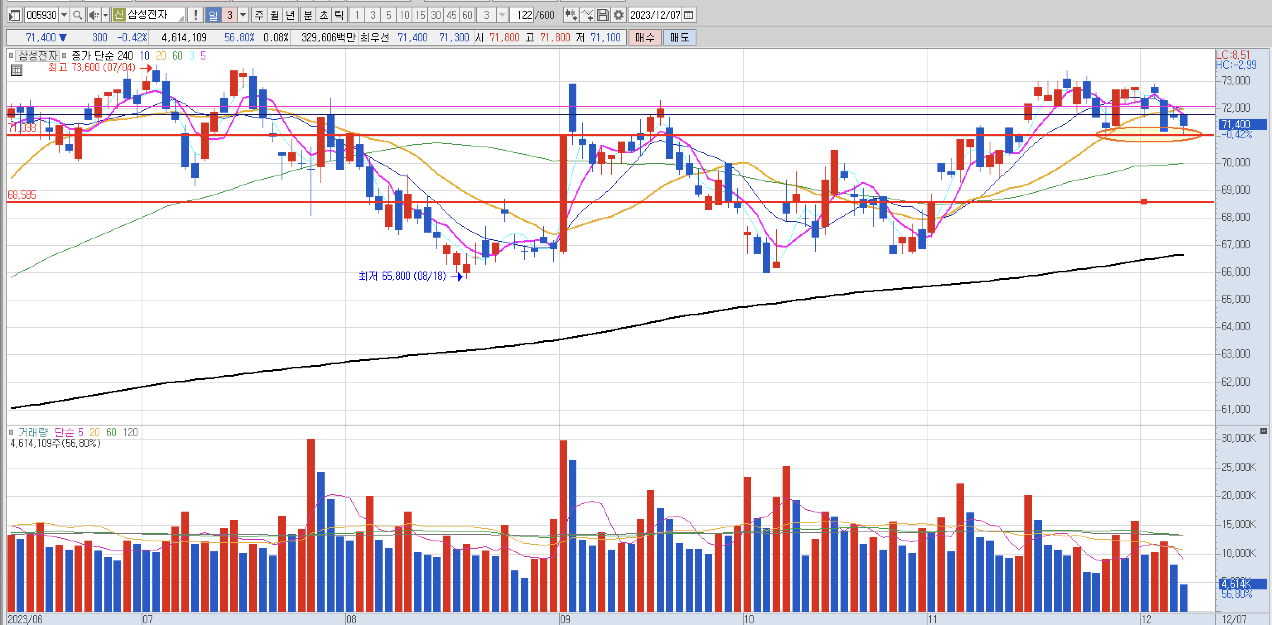This screenshot has width=1272, height=625.
Task: Switch chart to 주 (weekly) period
Action: (x=259, y=15)
